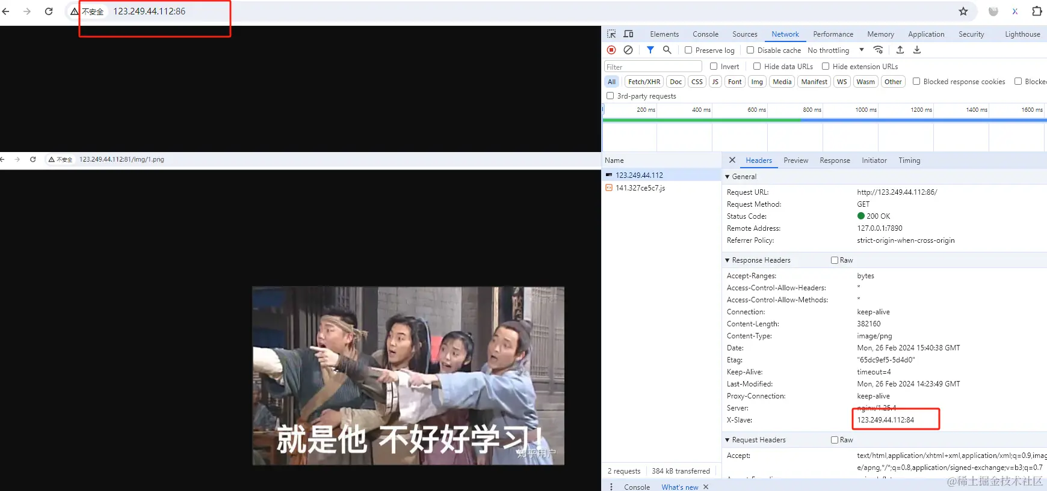The image size is (1047, 491).
Task: Tick the 3rd-party requests checkbox
Action: [x=610, y=96]
